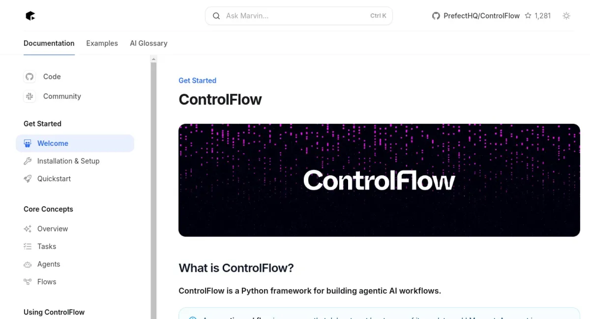Open the Examples tab
Viewport: 590px width, 319px height.
[102, 43]
